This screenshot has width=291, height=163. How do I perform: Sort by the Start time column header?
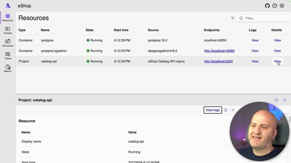121,30
